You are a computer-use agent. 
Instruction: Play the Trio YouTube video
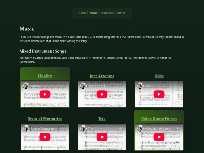tap(102, 137)
